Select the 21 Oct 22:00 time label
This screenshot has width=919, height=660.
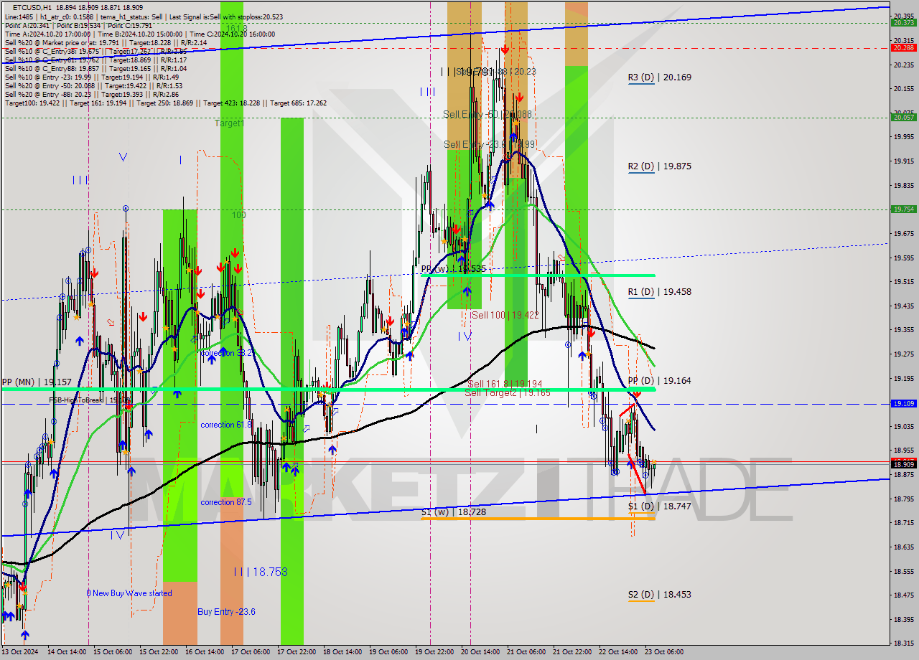572,652
